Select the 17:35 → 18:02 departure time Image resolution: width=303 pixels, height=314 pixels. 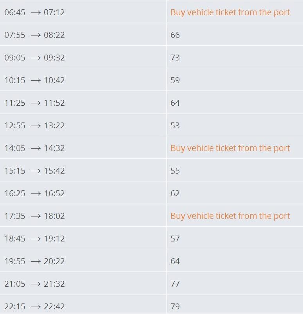click(34, 216)
